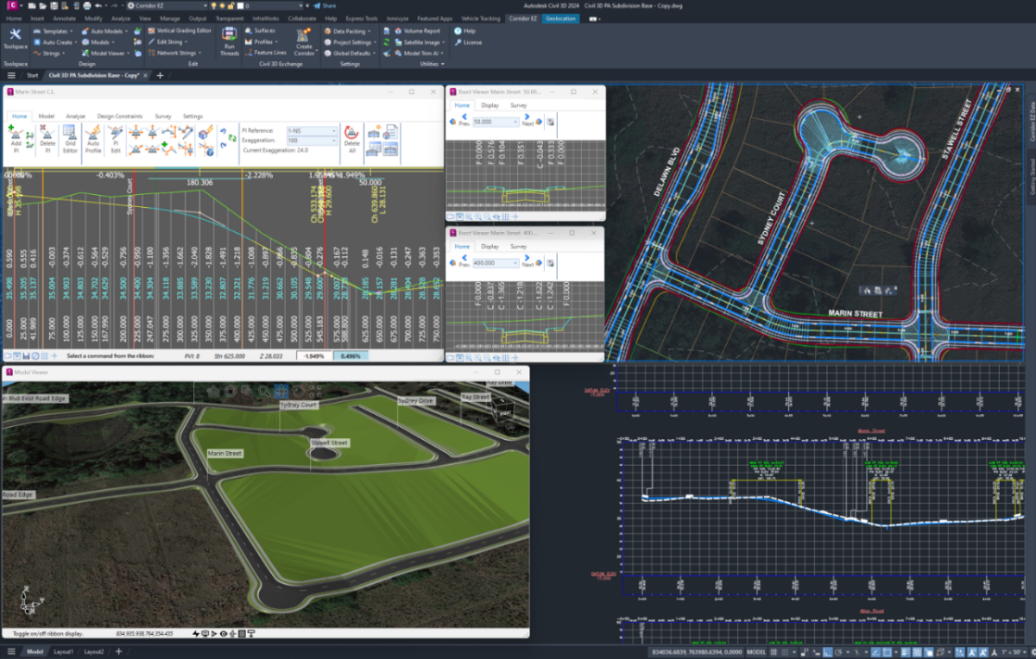Image resolution: width=1036 pixels, height=659 pixels.
Task: Run Auto Profile tool
Action: tap(93, 140)
